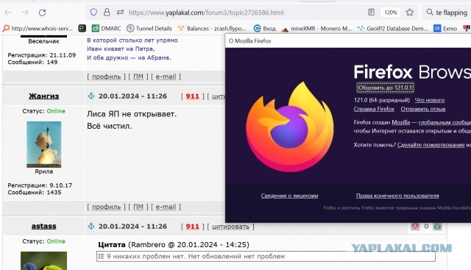This screenshot has height=270, width=471.
Task: Open the Tunnel Details bookmark
Action: tap(149, 29)
